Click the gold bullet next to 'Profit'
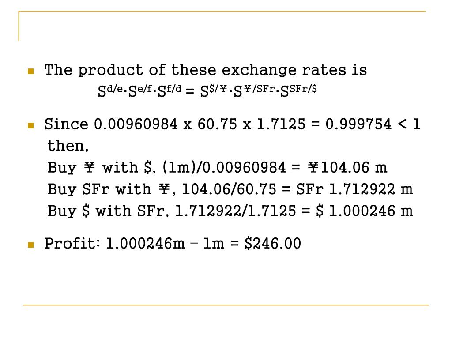This screenshot has height=339, width=452. point(31,245)
